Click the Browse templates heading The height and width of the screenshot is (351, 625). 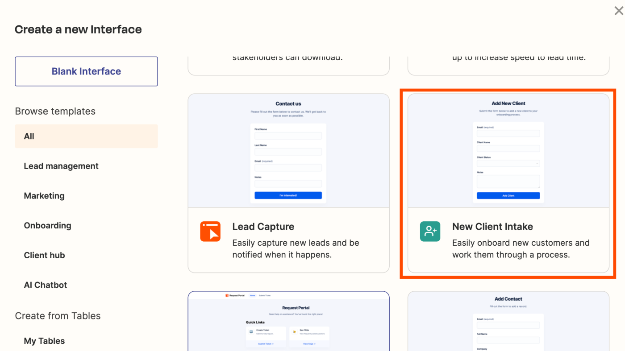(x=55, y=111)
